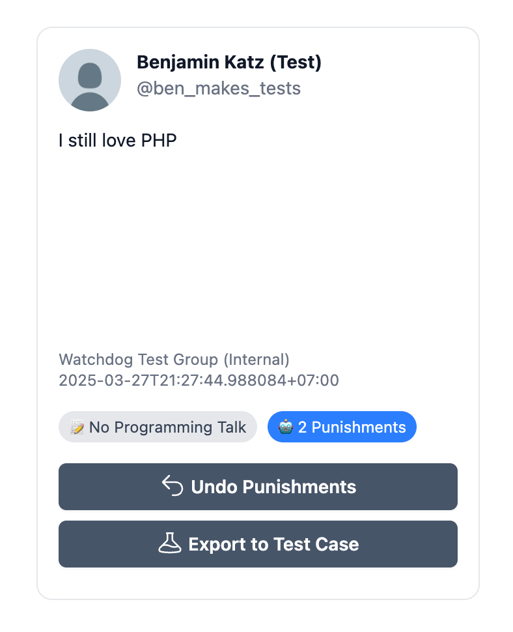Click the @ben_makes_tests handle
Image resolution: width=513 pixels, height=632 pixels.
[x=219, y=88]
